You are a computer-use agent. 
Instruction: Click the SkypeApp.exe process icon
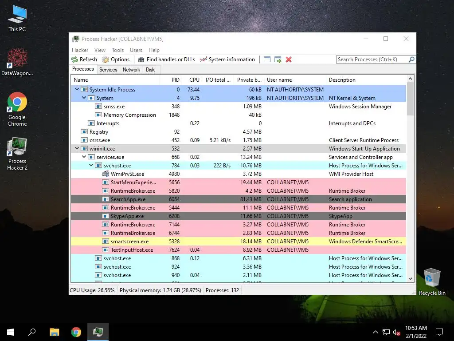pos(106,216)
